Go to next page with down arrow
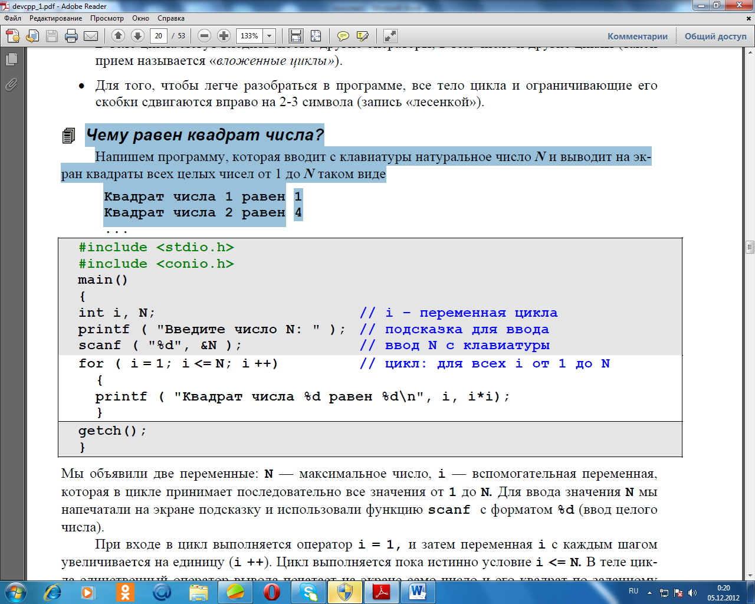 (x=137, y=36)
